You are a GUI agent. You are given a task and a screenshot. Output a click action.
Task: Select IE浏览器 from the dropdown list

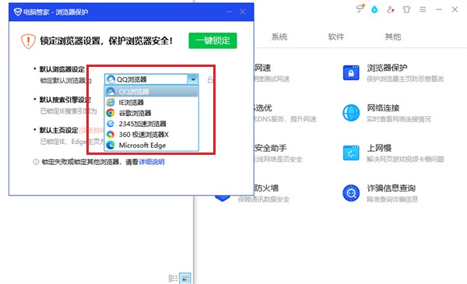[152, 103]
